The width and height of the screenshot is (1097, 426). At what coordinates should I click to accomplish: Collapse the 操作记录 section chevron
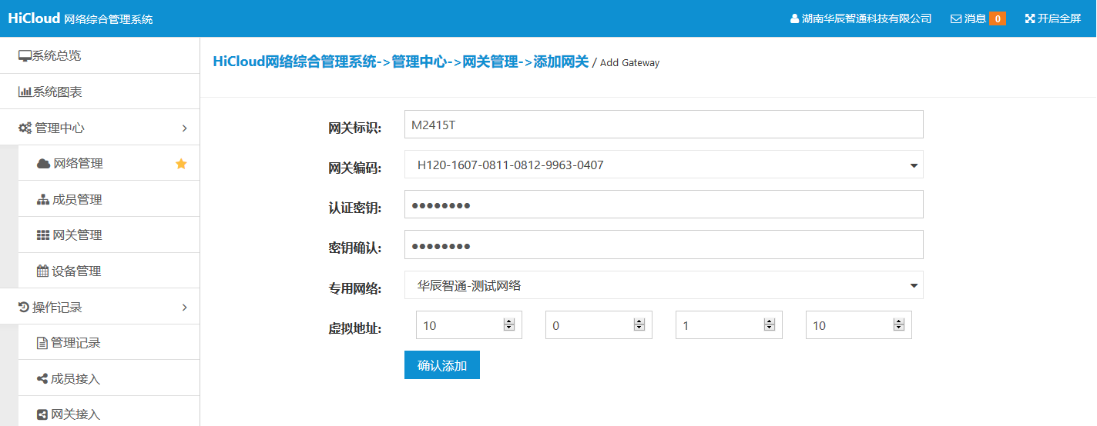coord(184,308)
